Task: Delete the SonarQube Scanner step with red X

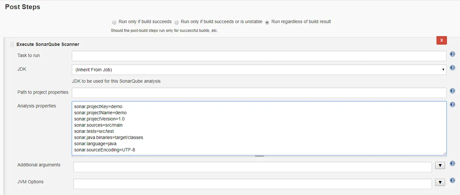Action: click(441, 40)
